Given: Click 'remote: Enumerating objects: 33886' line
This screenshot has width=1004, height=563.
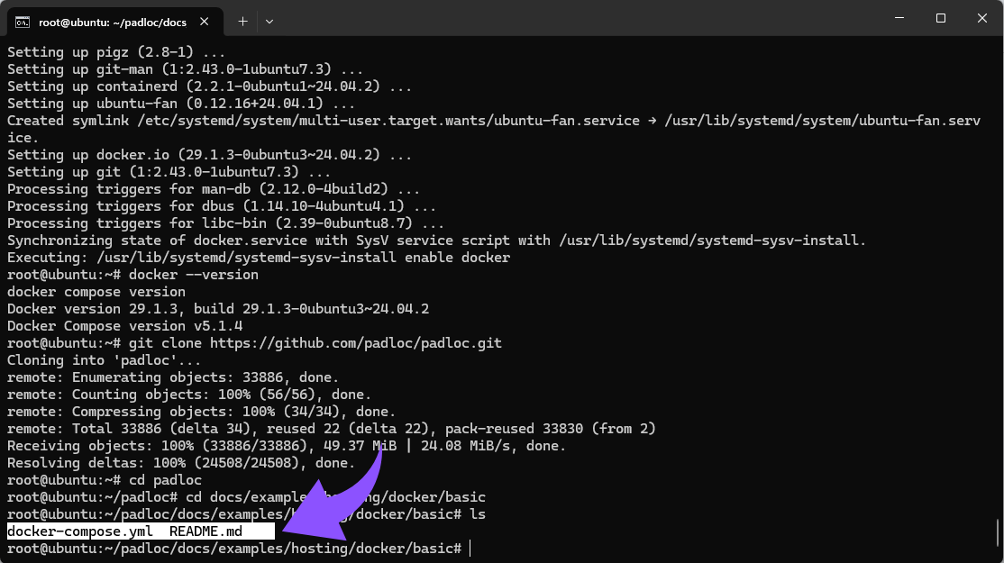Looking at the screenshot, I should (173, 377).
